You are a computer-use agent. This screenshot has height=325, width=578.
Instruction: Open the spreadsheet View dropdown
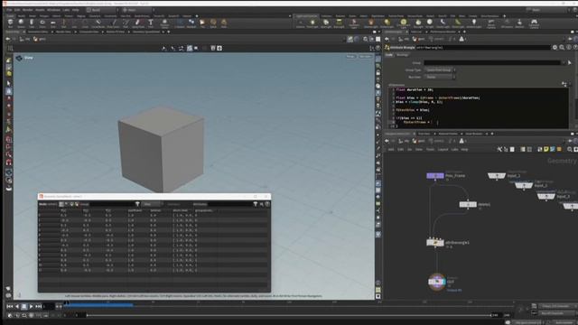point(152,204)
